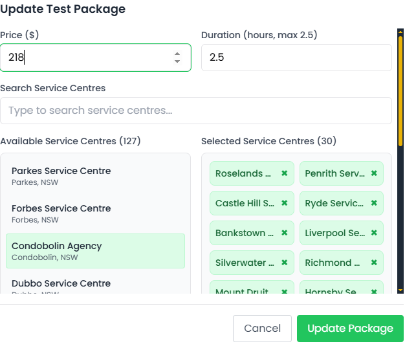
Task: Click into the Duration hours field
Action: pyautogui.click(x=296, y=58)
